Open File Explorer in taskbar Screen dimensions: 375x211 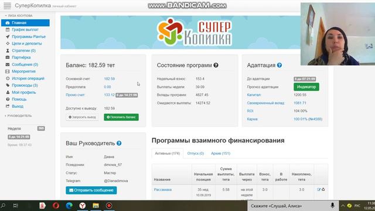point(96,206)
